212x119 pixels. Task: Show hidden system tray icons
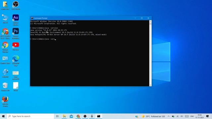click(x=169, y=116)
